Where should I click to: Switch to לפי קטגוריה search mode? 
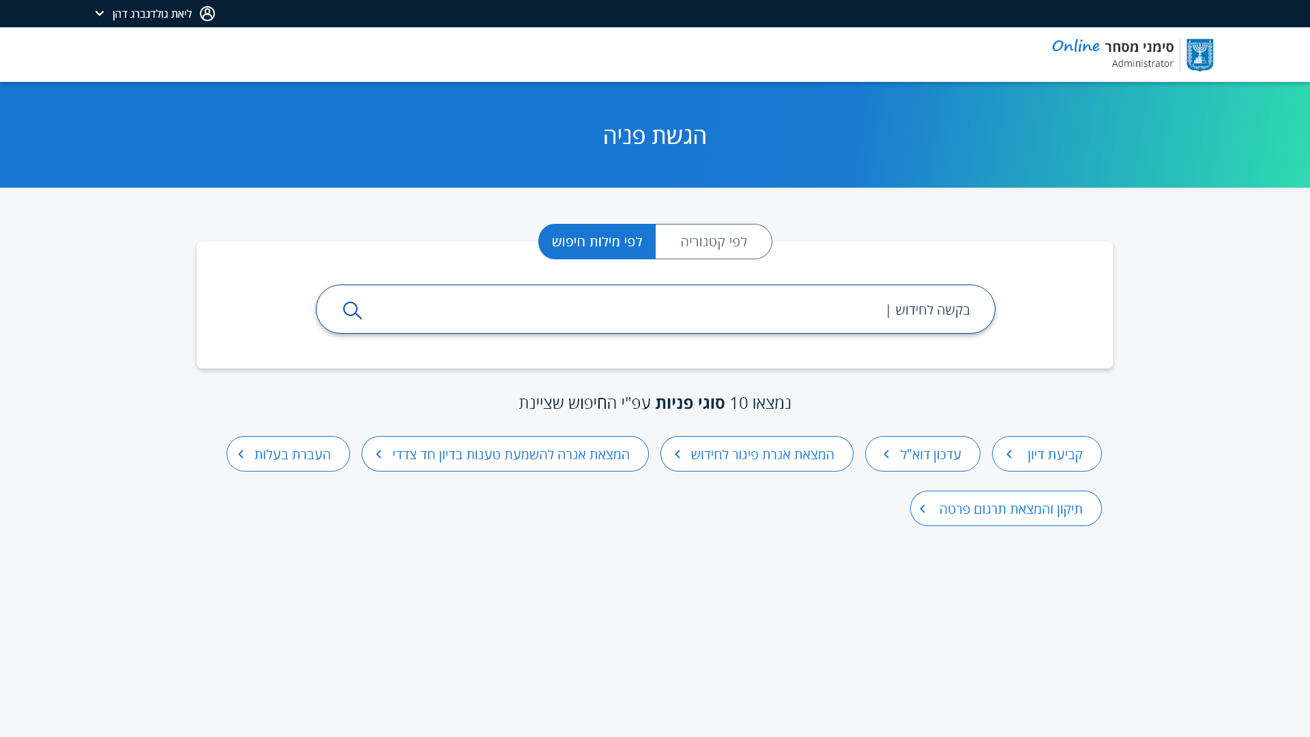[x=713, y=242]
